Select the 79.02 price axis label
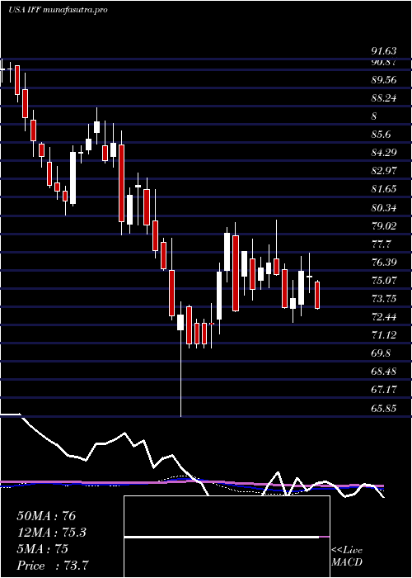Image resolution: width=412 pixels, height=578 pixels. point(384,226)
